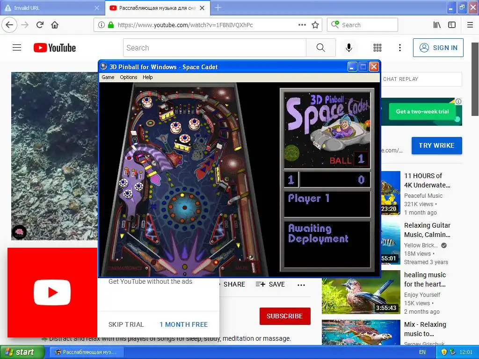Open Mix - Relaxing music thumbnail

361,332
